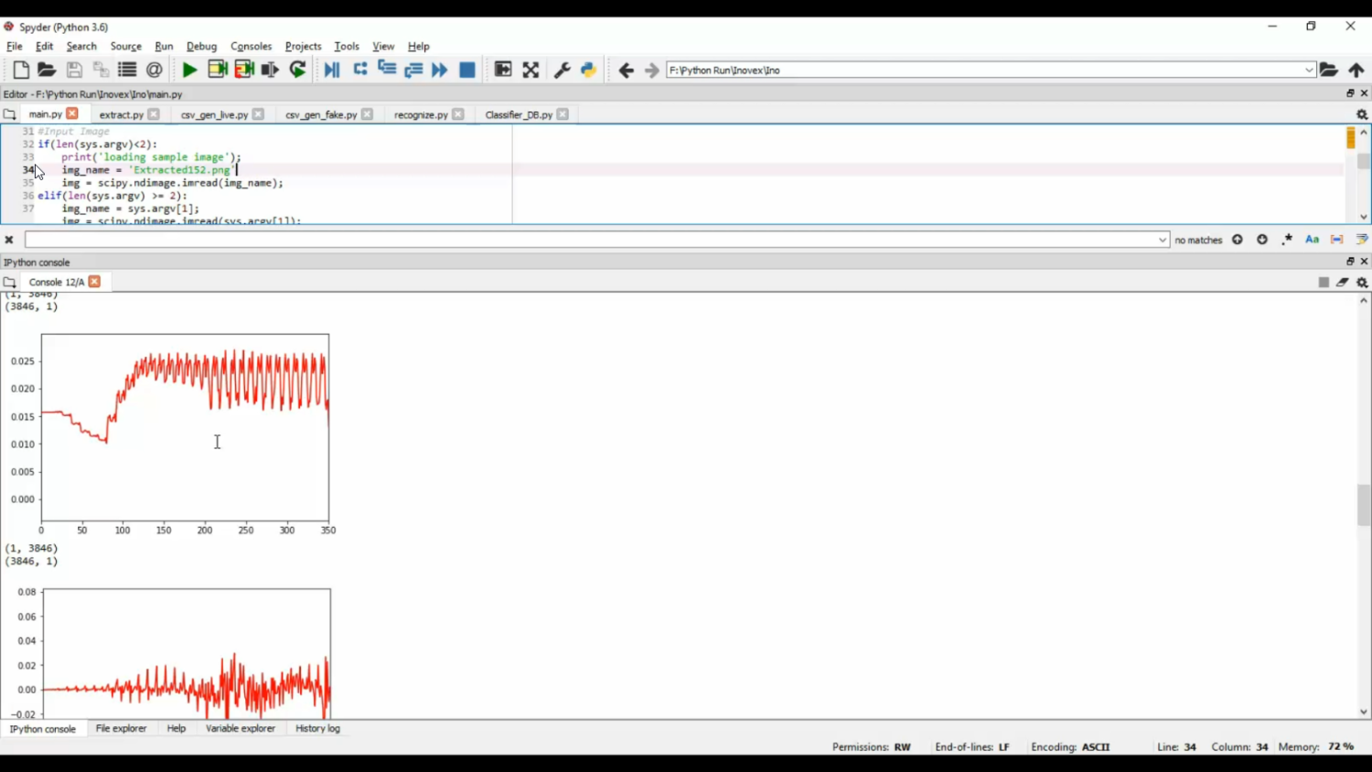Click the Open file folder icon
1372x772 pixels.
(x=47, y=70)
